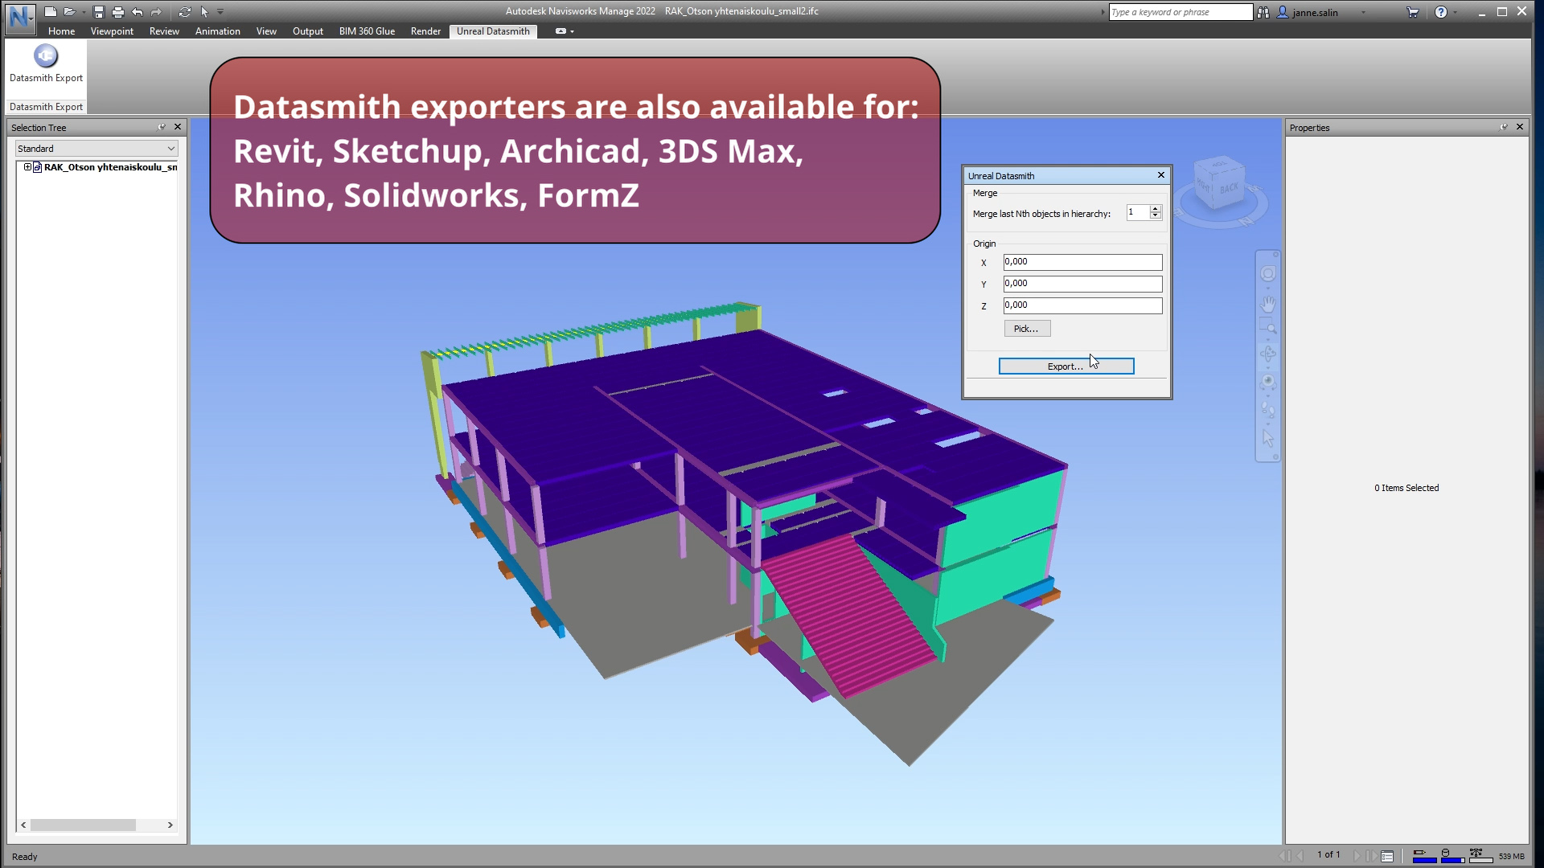Image resolution: width=1544 pixels, height=868 pixels.
Task: Open the dropdown arrow beside Open file
Action: [x=84, y=12]
